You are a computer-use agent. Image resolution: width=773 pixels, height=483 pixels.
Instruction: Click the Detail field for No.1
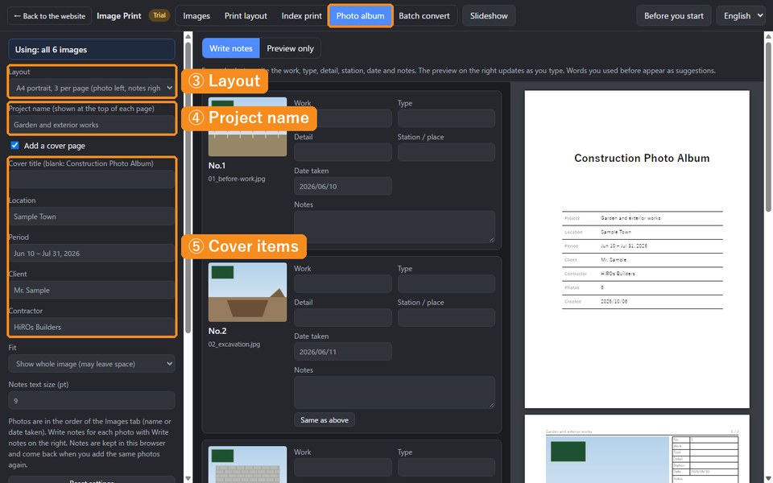coord(343,152)
